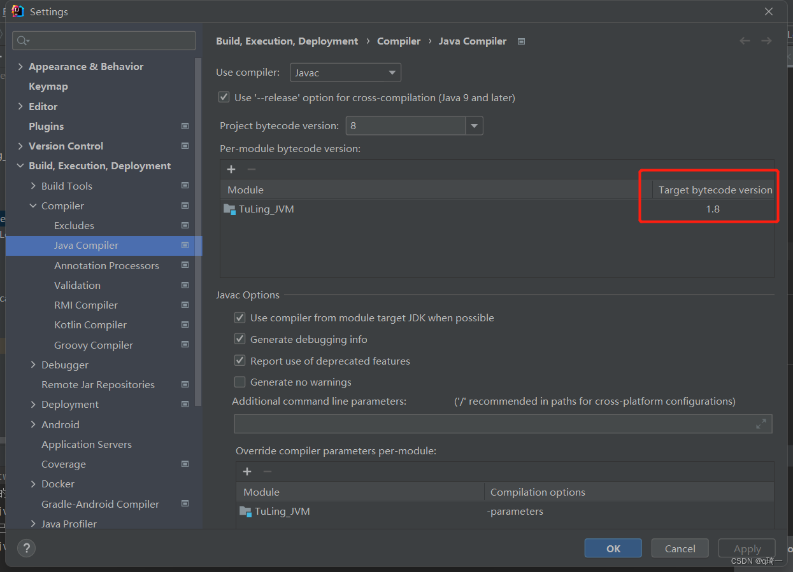The height and width of the screenshot is (572, 793).
Task: Click project-level icon beside Kotlin Compiler
Action: [185, 324]
